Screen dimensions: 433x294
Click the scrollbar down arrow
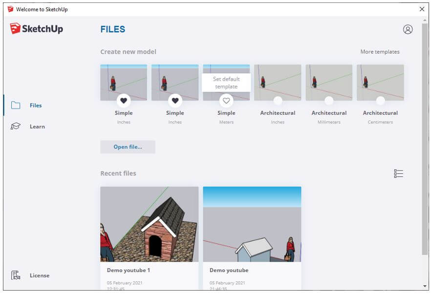[x=424, y=286]
